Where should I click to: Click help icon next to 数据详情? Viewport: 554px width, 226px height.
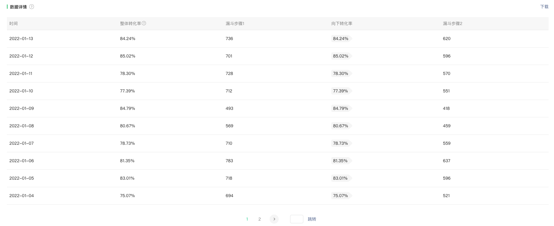pyautogui.click(x=32, y=7)
